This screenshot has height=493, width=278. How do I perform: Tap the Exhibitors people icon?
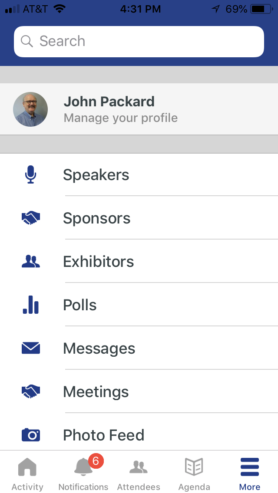30,261
